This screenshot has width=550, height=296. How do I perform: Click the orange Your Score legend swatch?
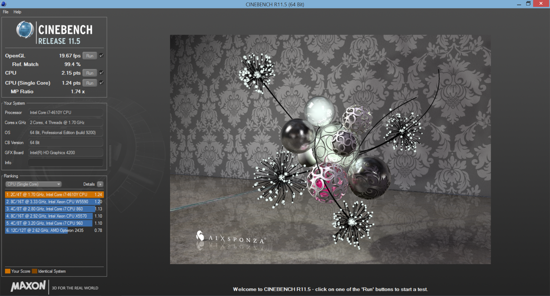click(8, 271)
